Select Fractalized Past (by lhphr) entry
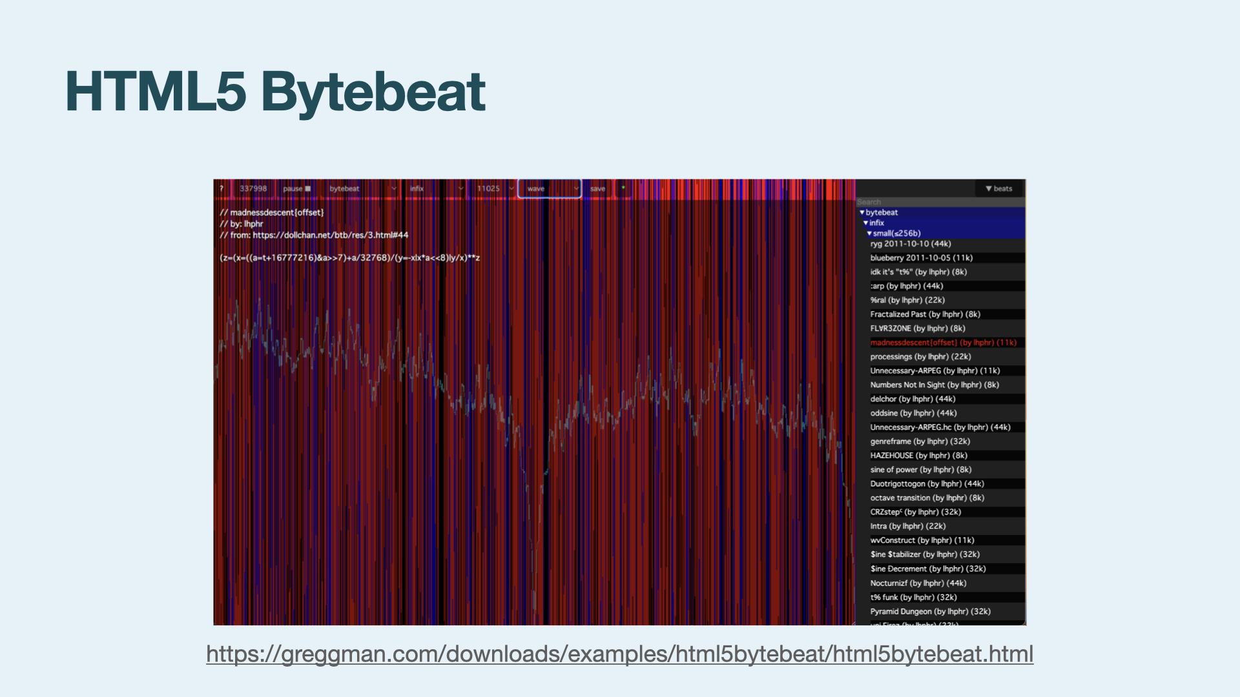This screenshot has height=697, width=1240. (925, 314)
